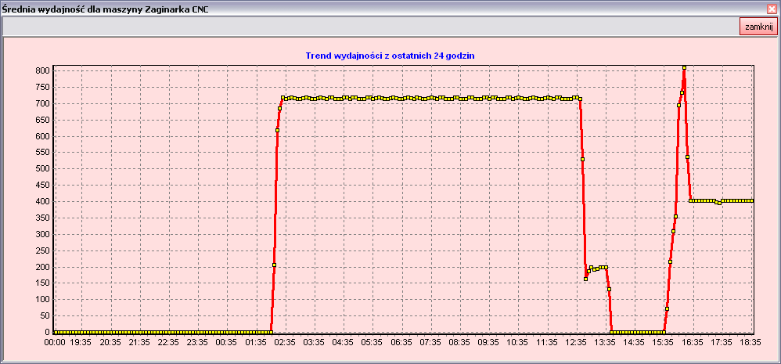Select the 17:35 x-axis label
Screen dimensions: 781x364
click(722, 343)
